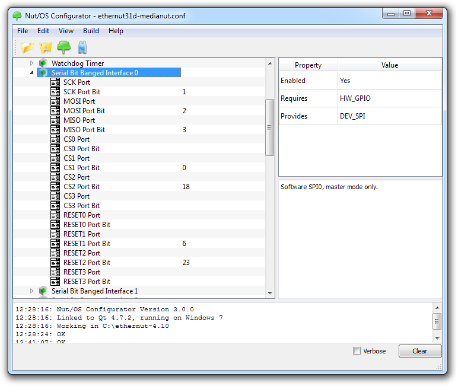Click the CS2 Port option icon

(55, 177)
